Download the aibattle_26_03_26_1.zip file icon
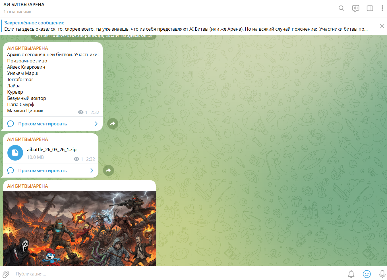 coord(15,153)
